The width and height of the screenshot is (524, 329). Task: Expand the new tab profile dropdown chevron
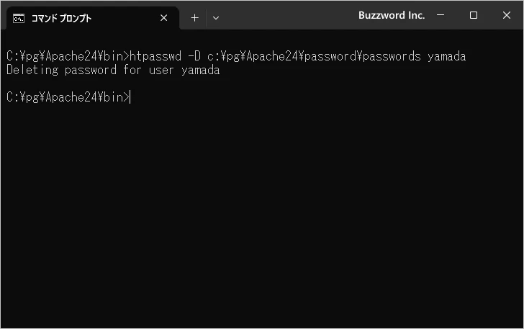[x=216, y=18]
